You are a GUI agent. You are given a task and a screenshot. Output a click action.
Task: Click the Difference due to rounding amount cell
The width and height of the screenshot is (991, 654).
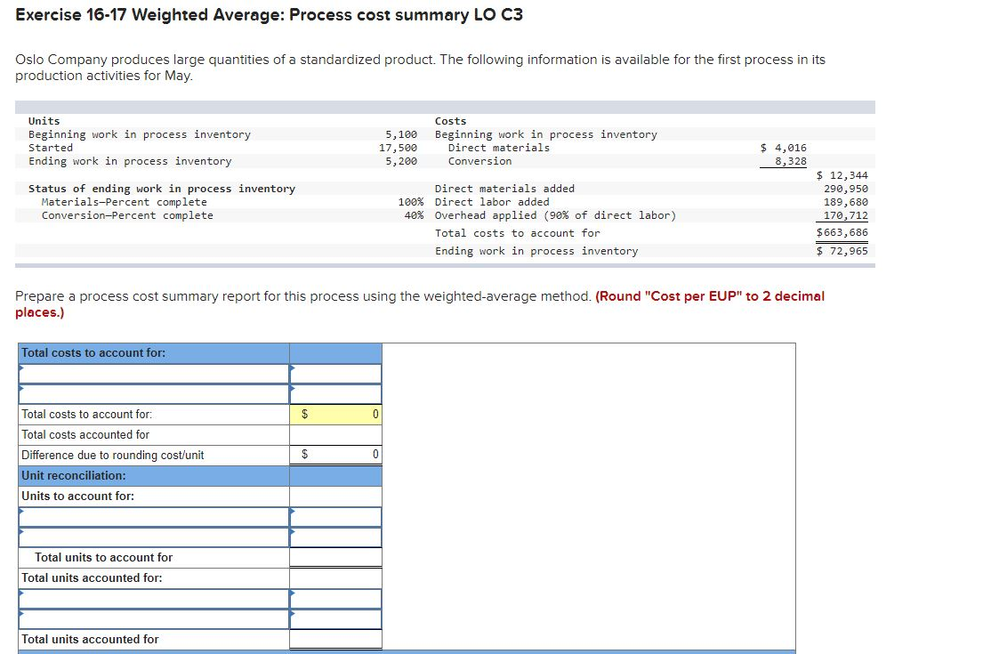click(335, 455)
